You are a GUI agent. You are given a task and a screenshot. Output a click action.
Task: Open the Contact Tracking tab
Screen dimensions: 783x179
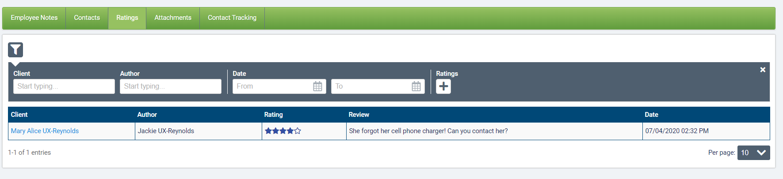(232, 18)
